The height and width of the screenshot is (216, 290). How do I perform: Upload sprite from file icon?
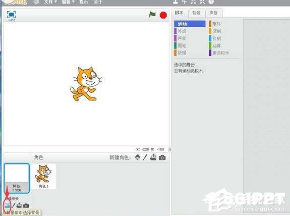[x=153, y=157]
